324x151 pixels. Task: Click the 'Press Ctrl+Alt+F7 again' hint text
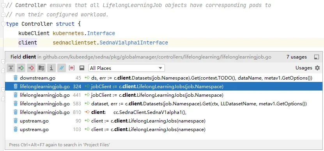59,145
